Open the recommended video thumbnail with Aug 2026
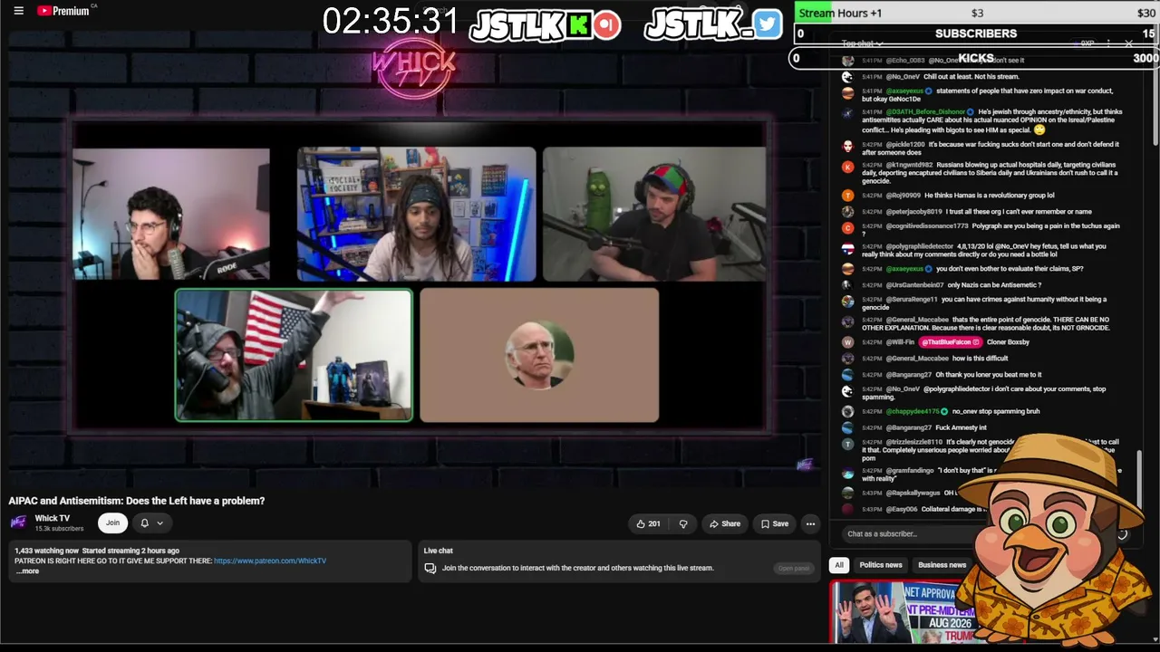The image size is (1160, 652). (x=903, y=613)
